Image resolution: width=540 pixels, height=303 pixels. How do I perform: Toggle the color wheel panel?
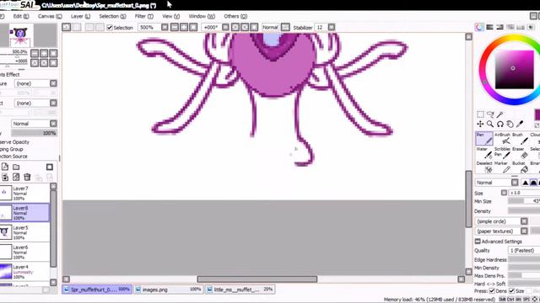click(479, 27)
